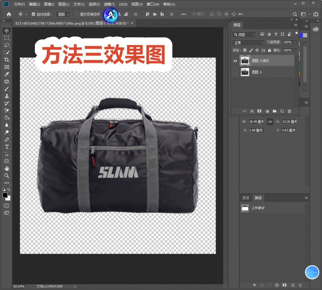
Task: Toggle lock transparent pixels
Action: (245, 50)
